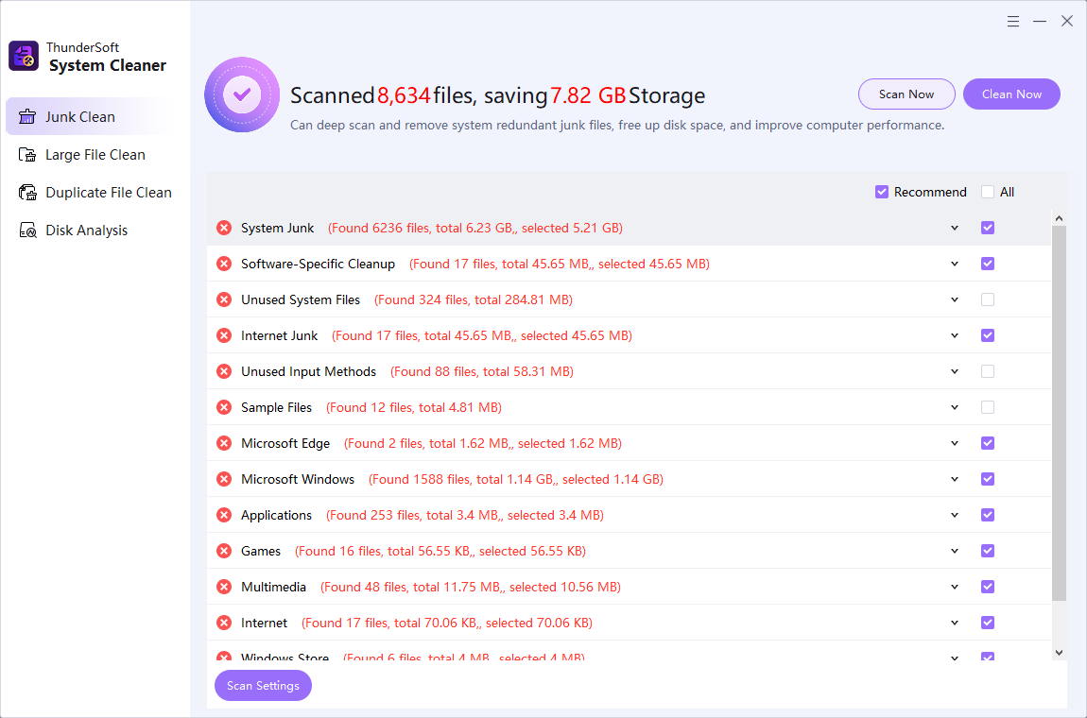
Task: Click the red X icon beside System Junk
Action: tap(224, 228)
